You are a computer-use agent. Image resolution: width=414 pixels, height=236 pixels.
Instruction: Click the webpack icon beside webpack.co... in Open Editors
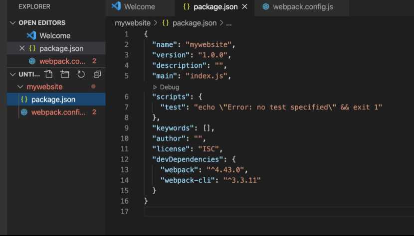click(x=32, y=61)
